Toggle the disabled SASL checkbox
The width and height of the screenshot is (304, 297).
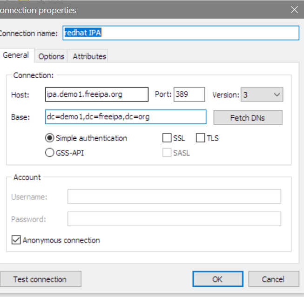[167, 153]
